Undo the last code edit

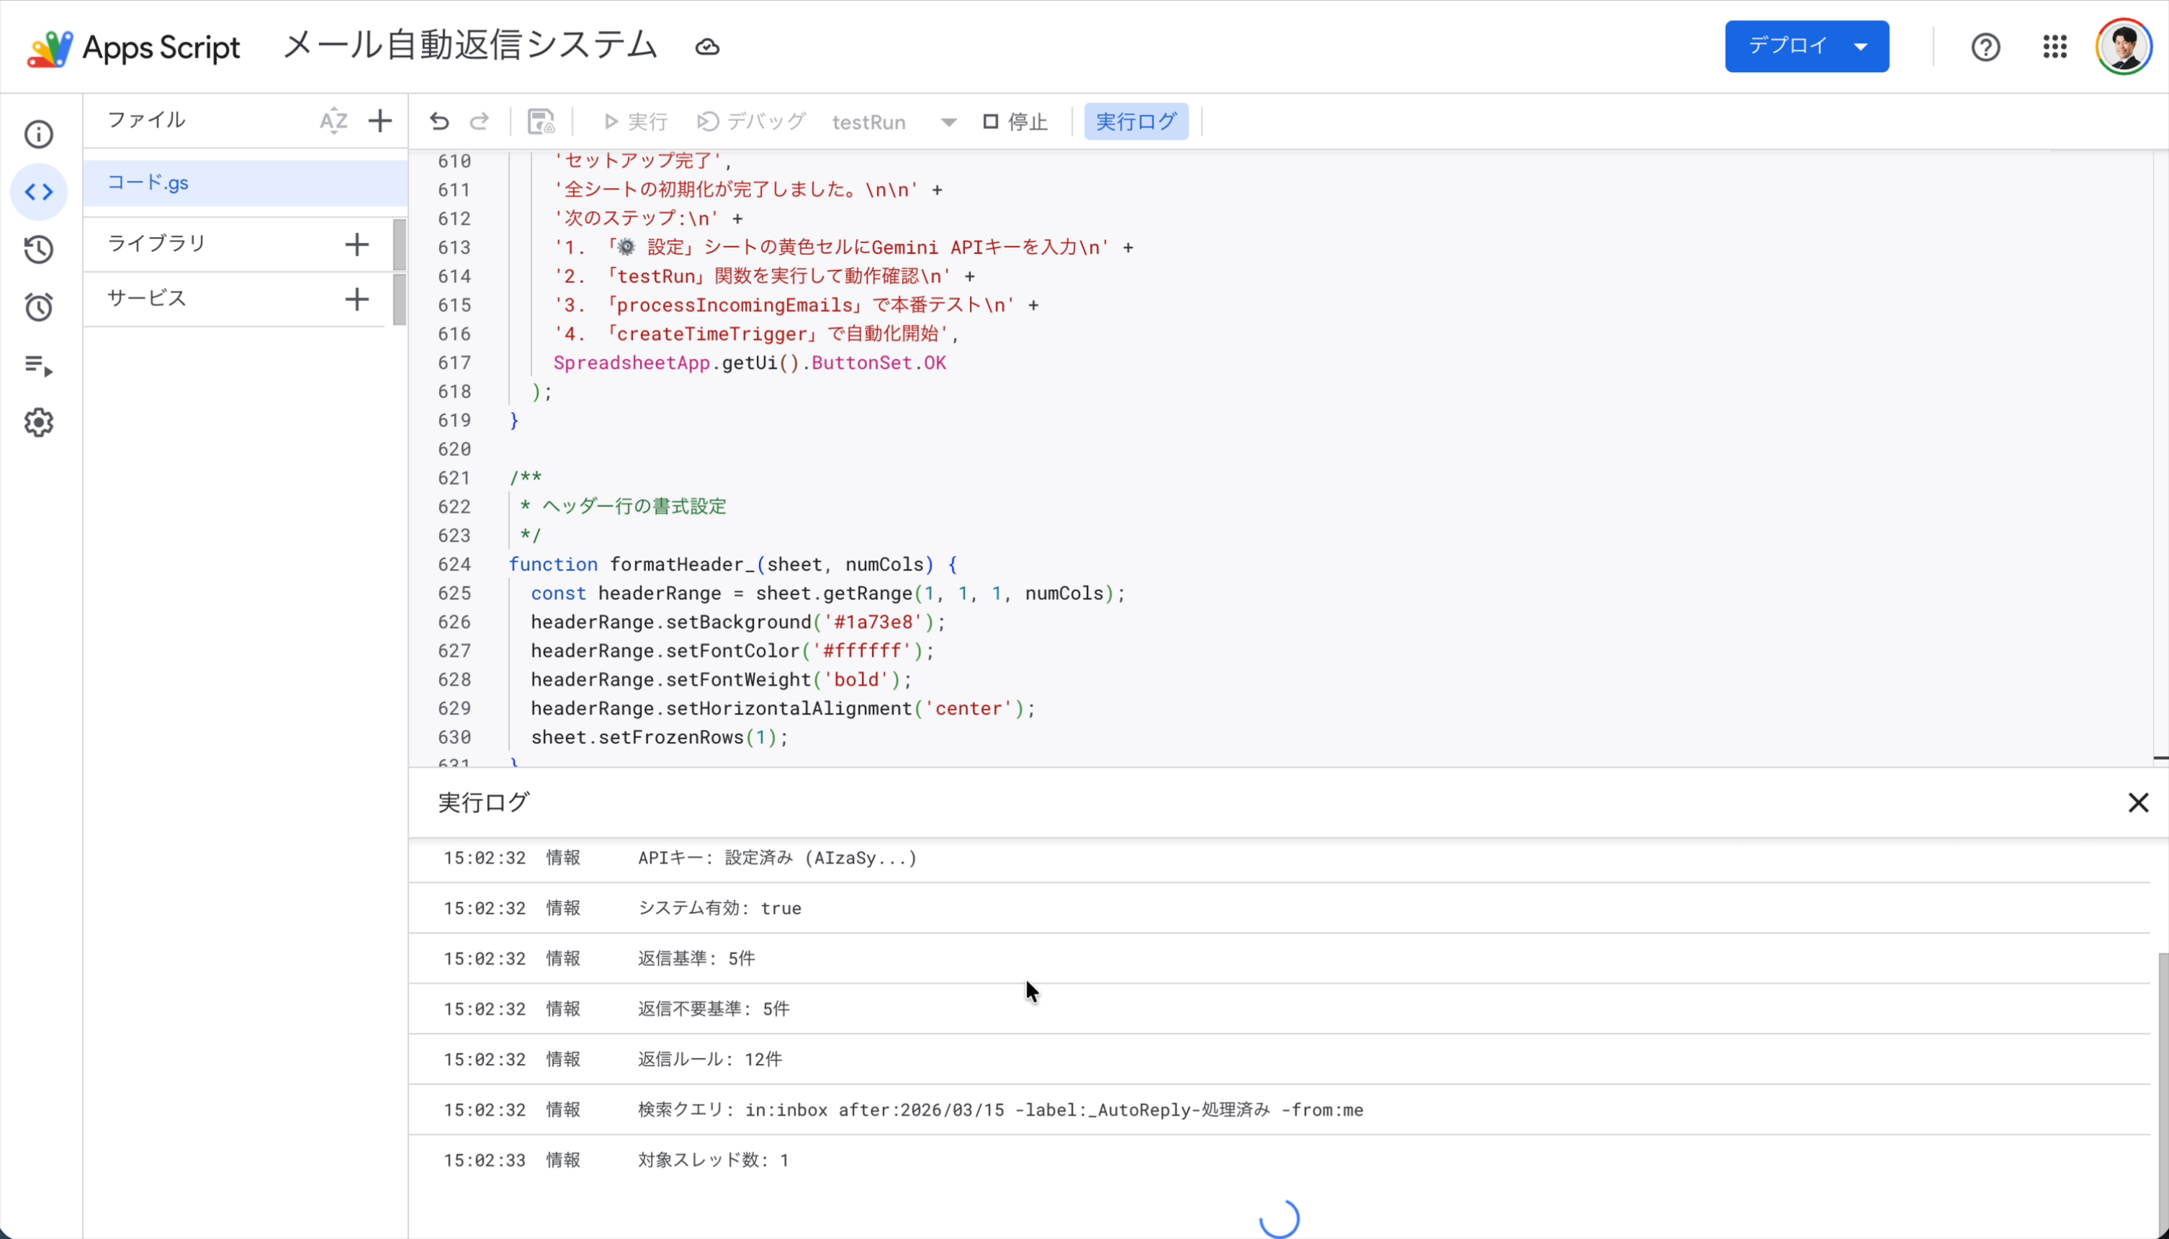pos(439,121)
